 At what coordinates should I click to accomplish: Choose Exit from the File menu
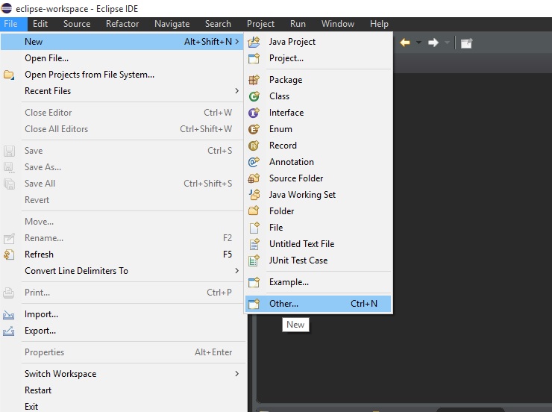pyautogui.click(x=122, y=406)
